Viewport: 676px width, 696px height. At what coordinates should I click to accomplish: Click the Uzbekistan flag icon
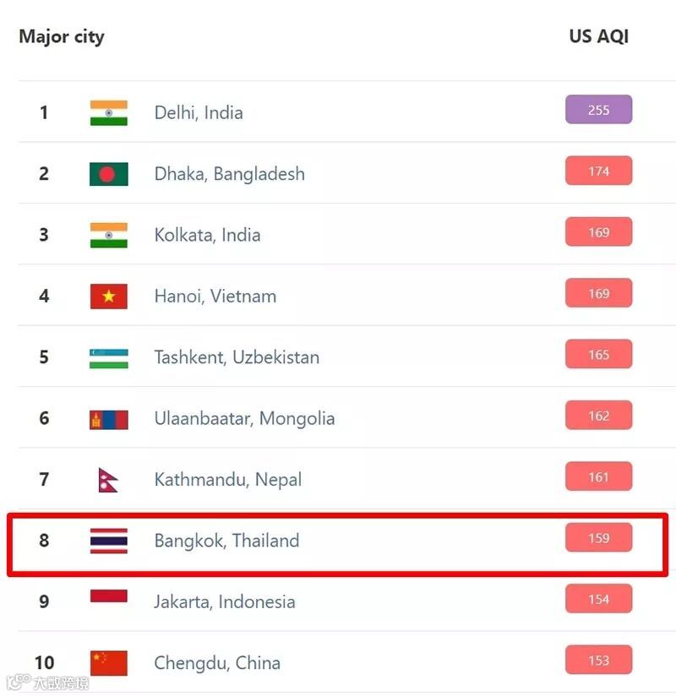pyautogui.click(x=108, y=357)
